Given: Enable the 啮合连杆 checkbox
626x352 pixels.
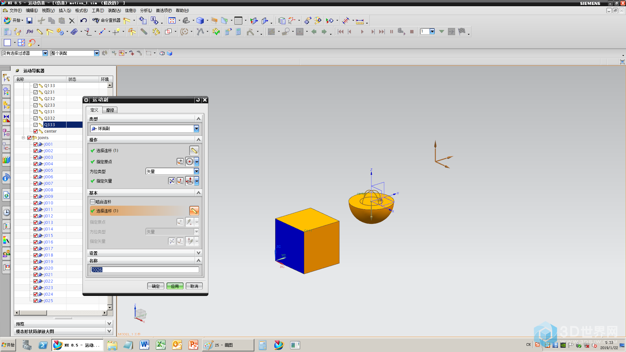Looking at the screenshot, I should 93,202.
